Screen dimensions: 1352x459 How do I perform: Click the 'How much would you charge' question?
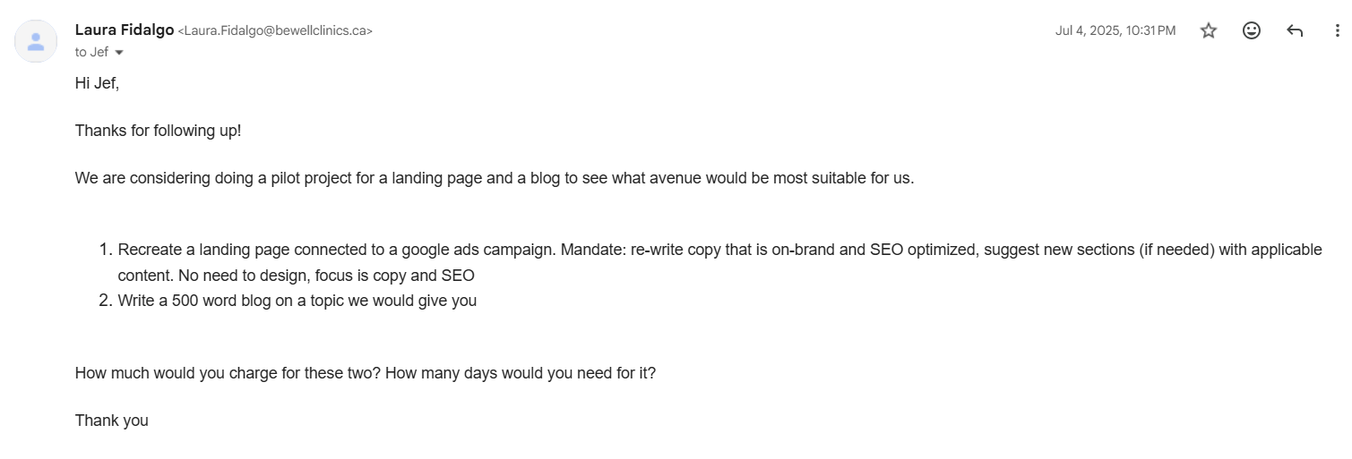366,373
